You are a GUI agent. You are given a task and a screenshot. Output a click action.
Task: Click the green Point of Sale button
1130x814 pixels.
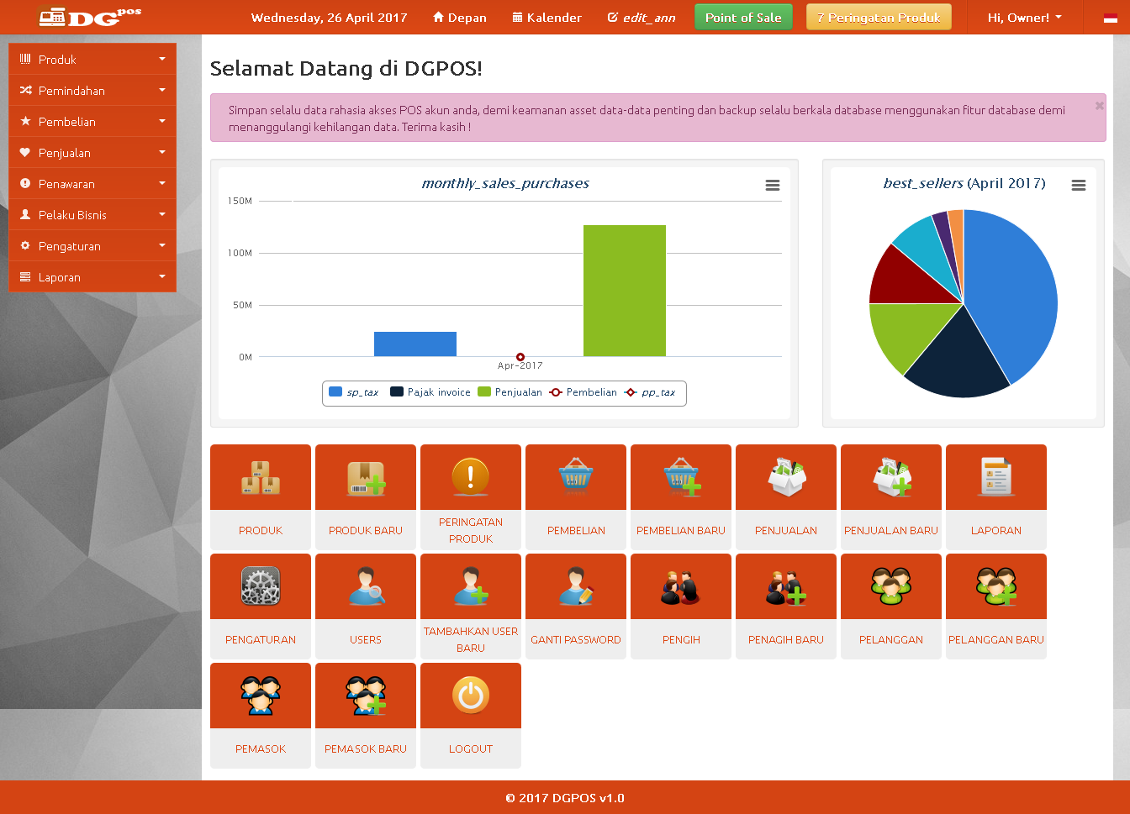click(743, 18)
